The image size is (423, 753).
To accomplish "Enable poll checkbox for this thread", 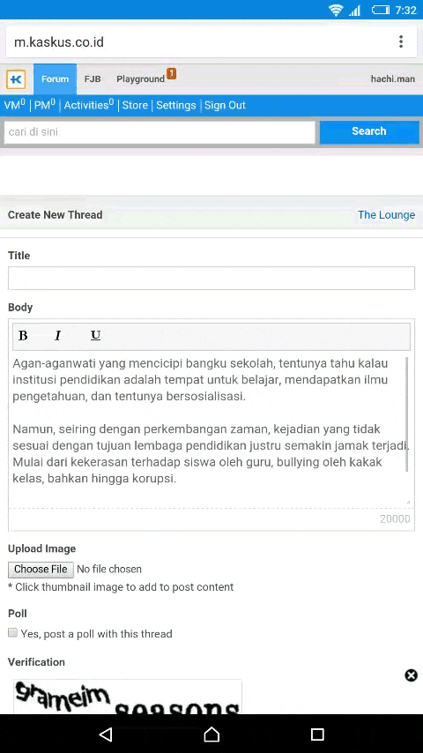I will pyautogui.click(x=13, y=632).
